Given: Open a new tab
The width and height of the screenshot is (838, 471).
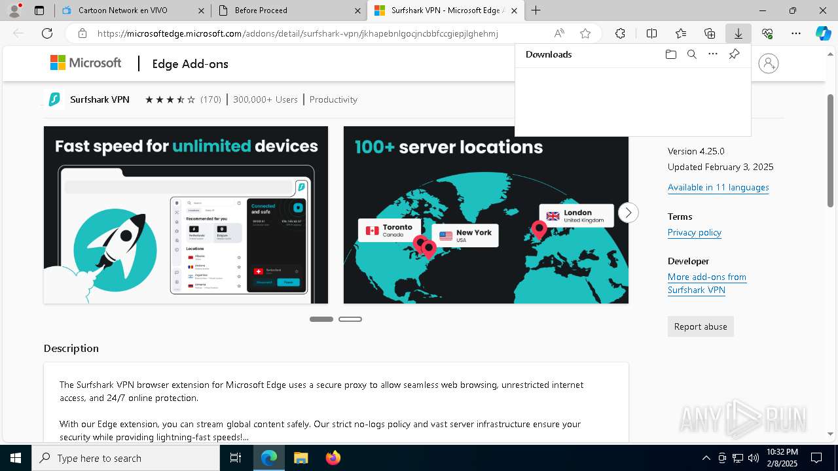Looking at the screenshot, I should (536, 10).
